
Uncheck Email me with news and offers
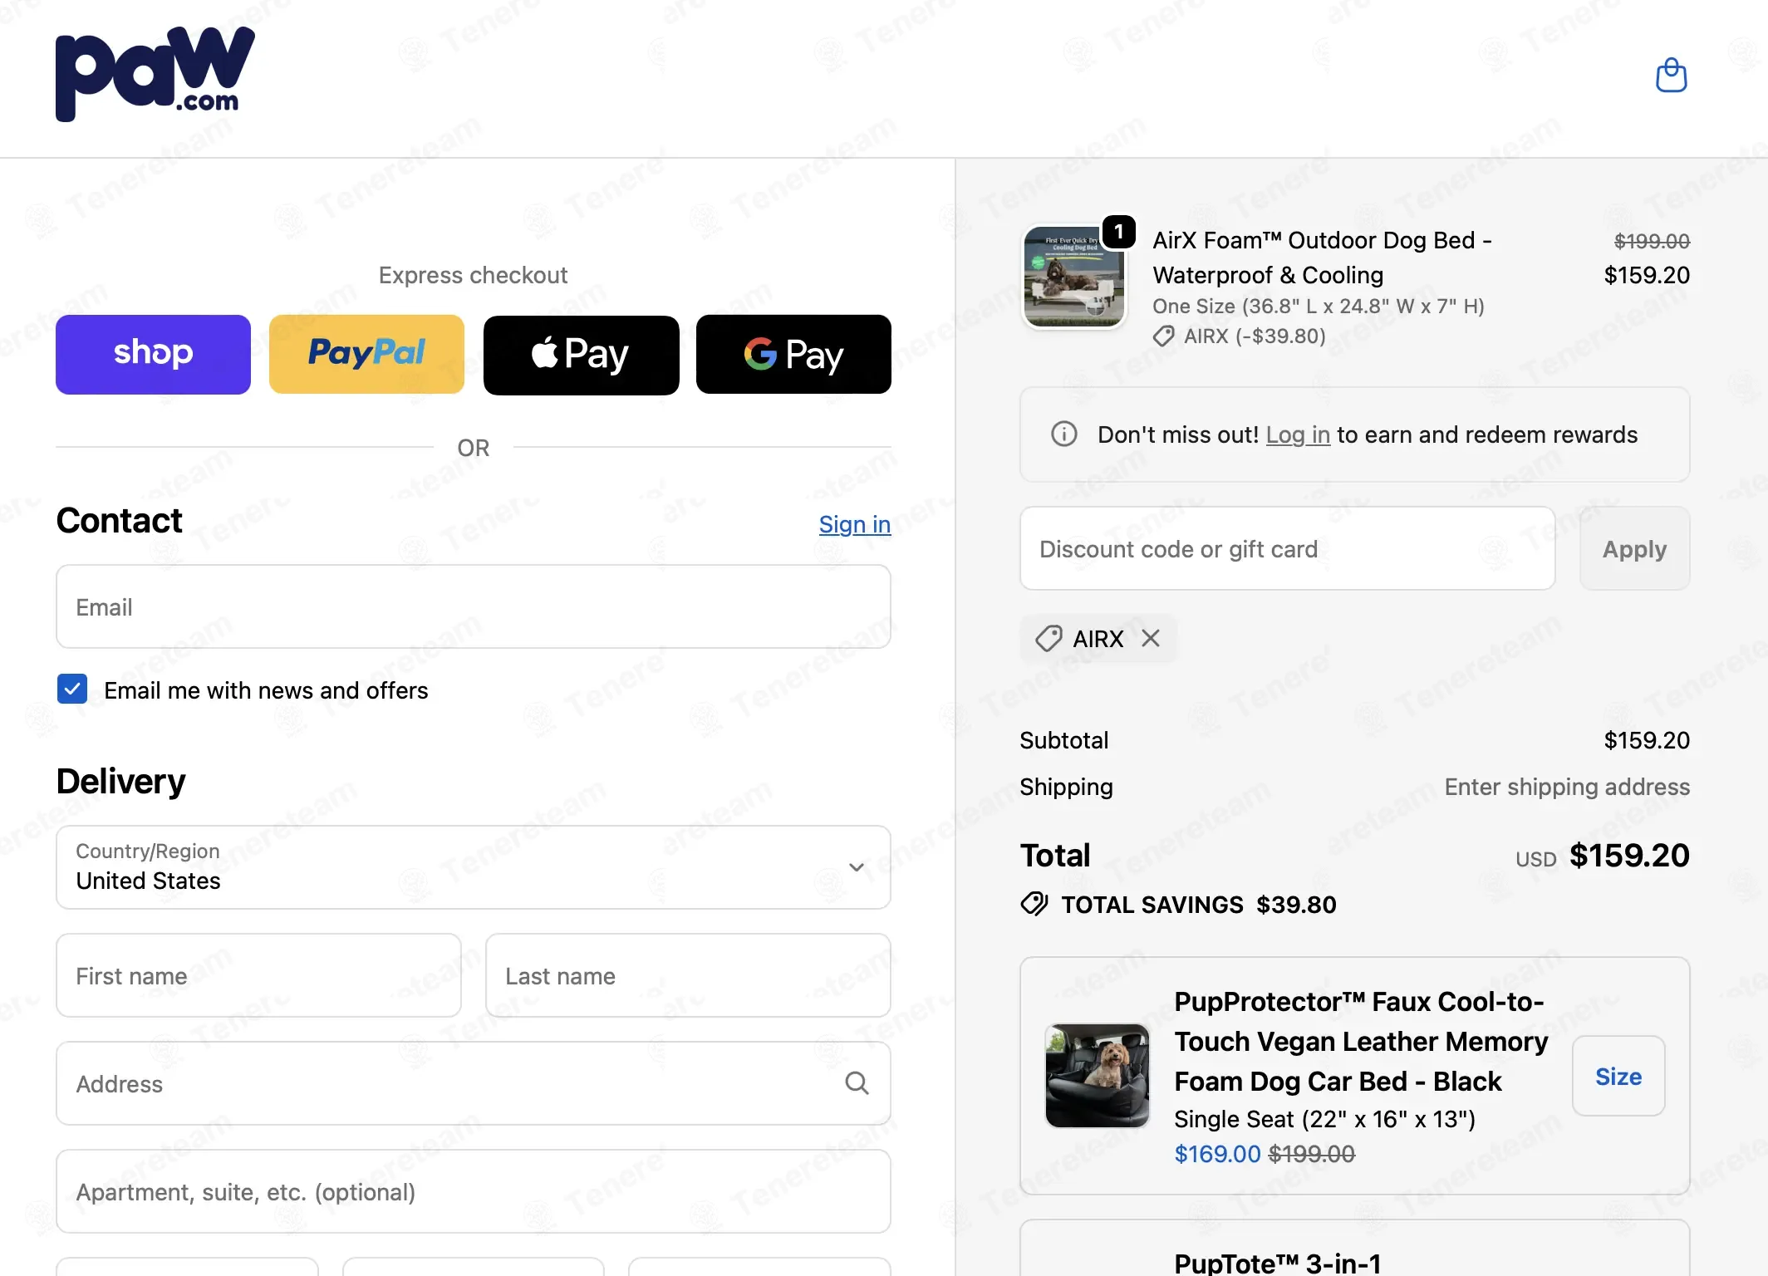pos(72,690)
